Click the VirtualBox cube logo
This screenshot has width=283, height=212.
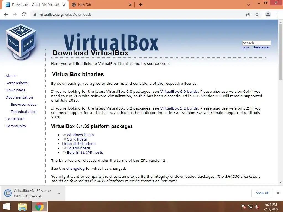pos(21,42)
